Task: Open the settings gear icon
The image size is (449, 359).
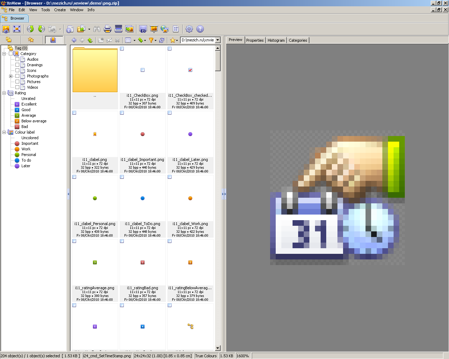Action: [x=189, y=29]
